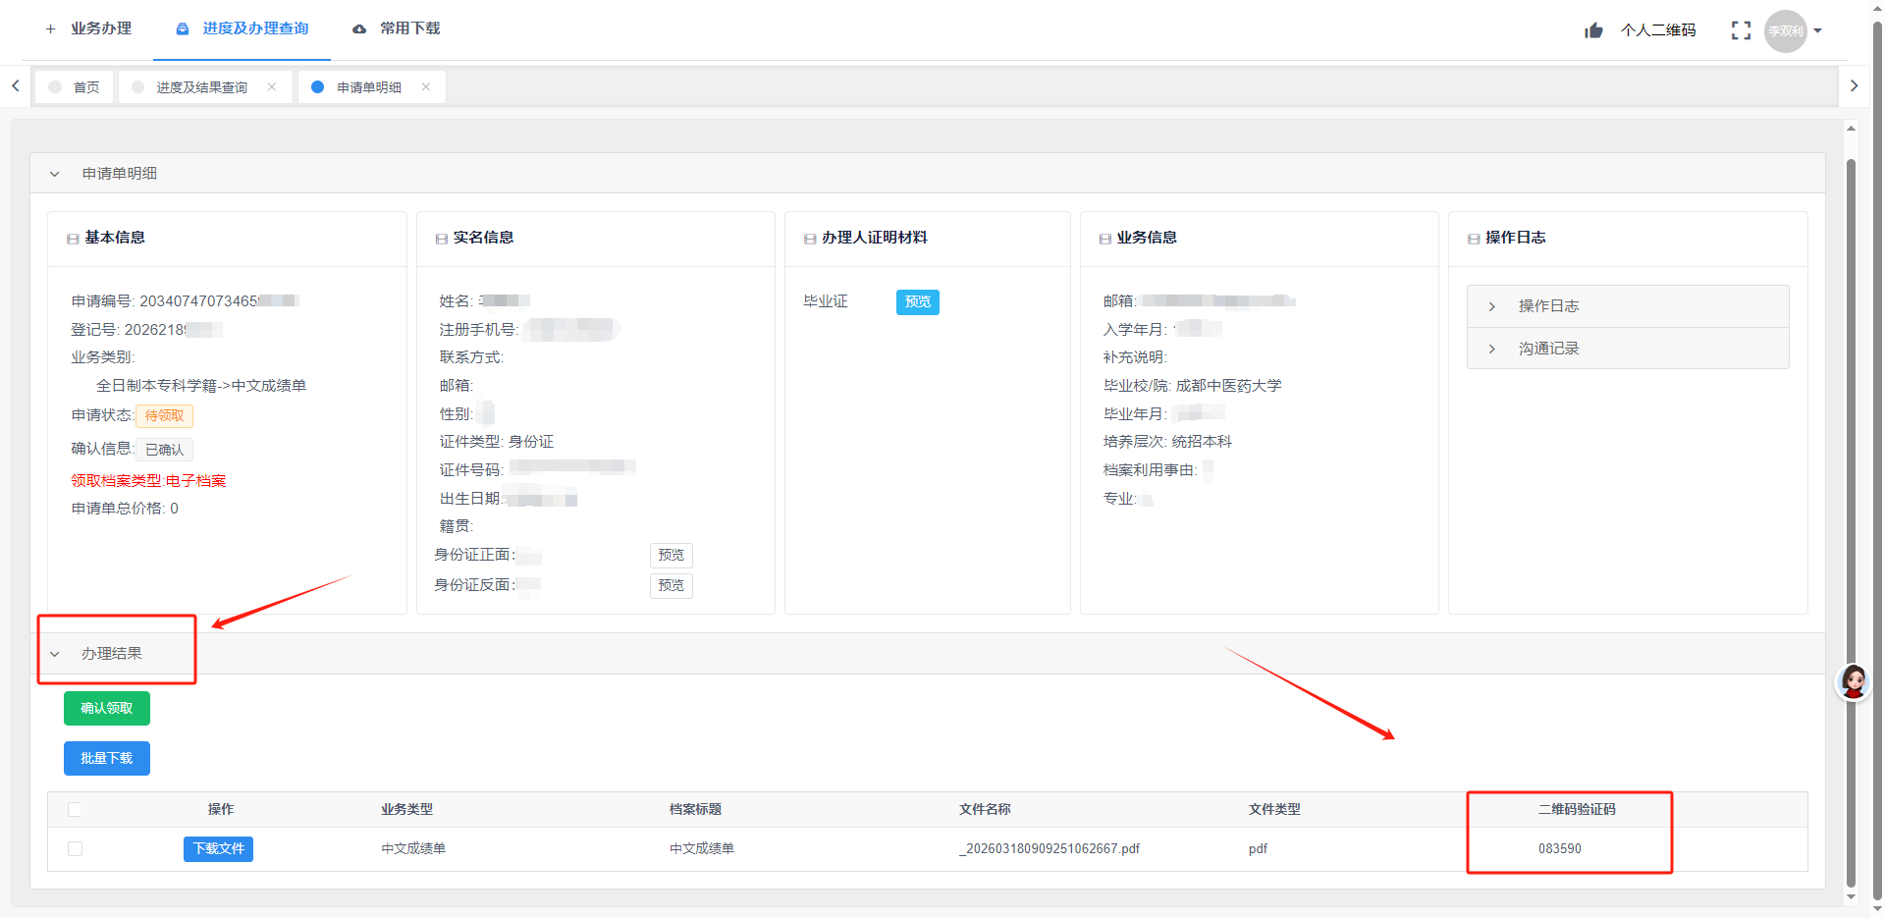1885x918 pixels.
Task: Open the 常用下载 menu
Action: pyautogui.click(x=396, y=29)
